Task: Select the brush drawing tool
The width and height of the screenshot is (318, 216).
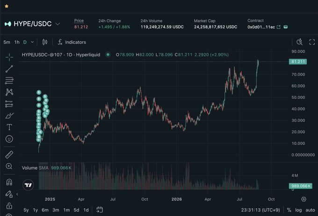Action: 9,116
